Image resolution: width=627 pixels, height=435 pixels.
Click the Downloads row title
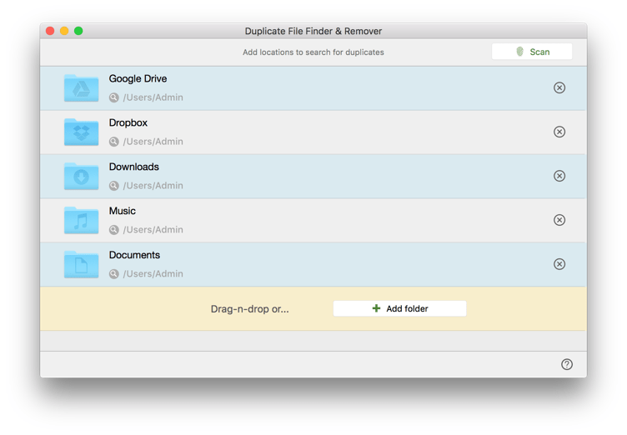click(134, 167)
